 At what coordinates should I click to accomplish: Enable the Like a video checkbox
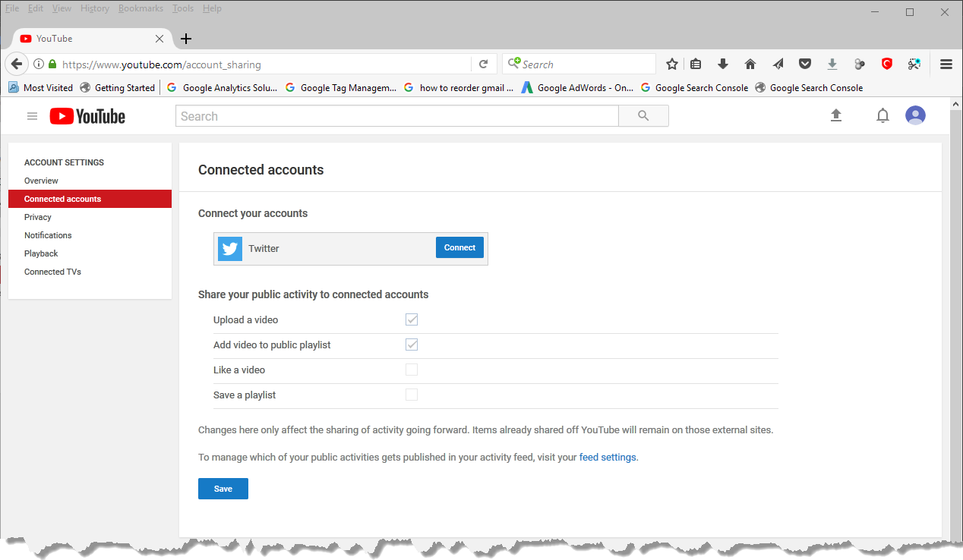(412, 370)
